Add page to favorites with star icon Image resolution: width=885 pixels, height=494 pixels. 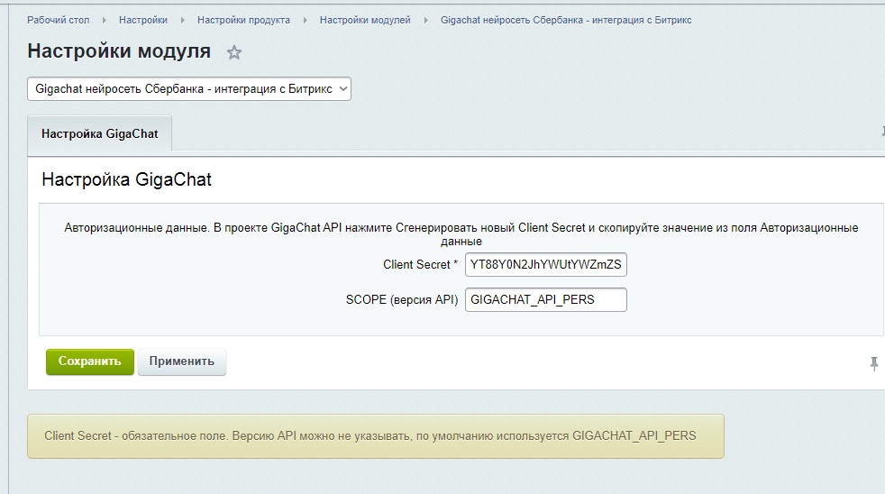click(x=234, y=52)
